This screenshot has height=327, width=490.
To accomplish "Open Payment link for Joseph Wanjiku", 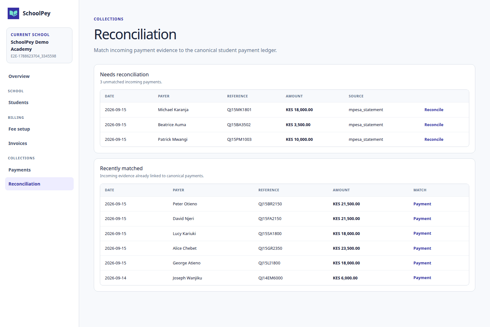I will click(x=422, y=278).
